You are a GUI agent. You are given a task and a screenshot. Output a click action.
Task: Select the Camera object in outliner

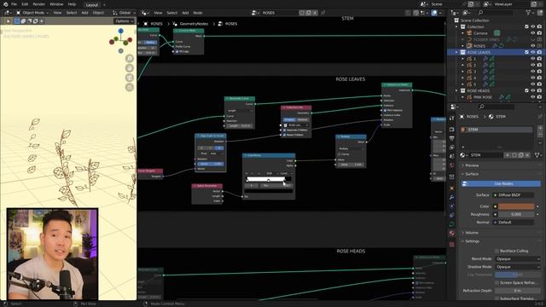tap(479, 33)
